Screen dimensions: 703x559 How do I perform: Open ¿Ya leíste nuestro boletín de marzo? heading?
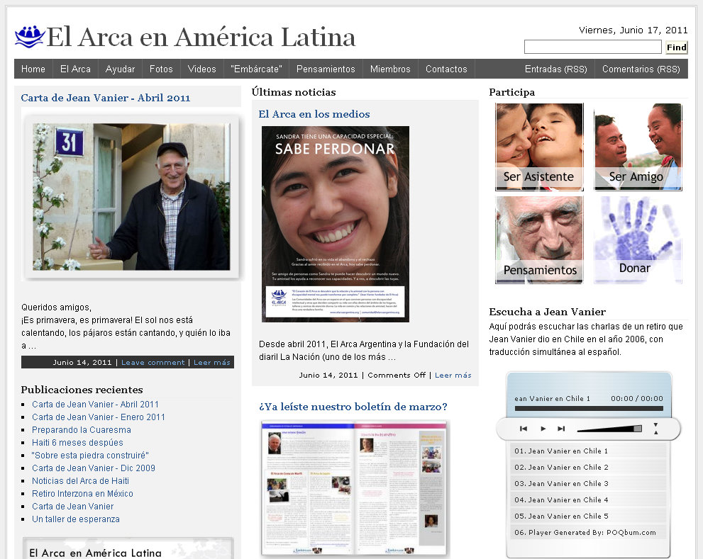353,406
